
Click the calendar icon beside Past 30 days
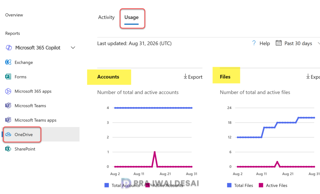click(x=278, y=43)
